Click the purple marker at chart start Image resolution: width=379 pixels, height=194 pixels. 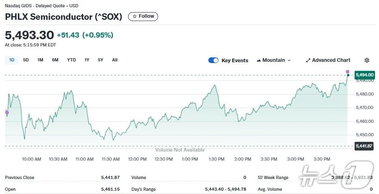click(x=7, y=113)
